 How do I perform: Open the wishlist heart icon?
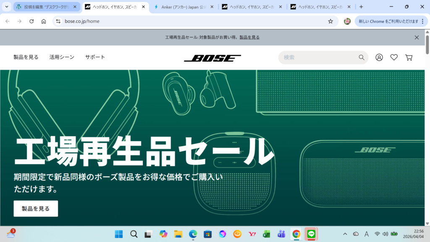pyautogui.click(x=394, y=58)
